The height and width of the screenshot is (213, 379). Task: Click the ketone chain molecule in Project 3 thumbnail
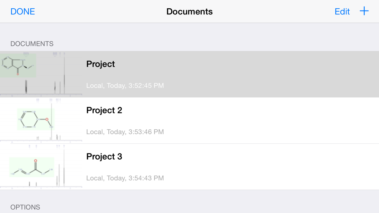pyautogui.click(x=32, y=167)
